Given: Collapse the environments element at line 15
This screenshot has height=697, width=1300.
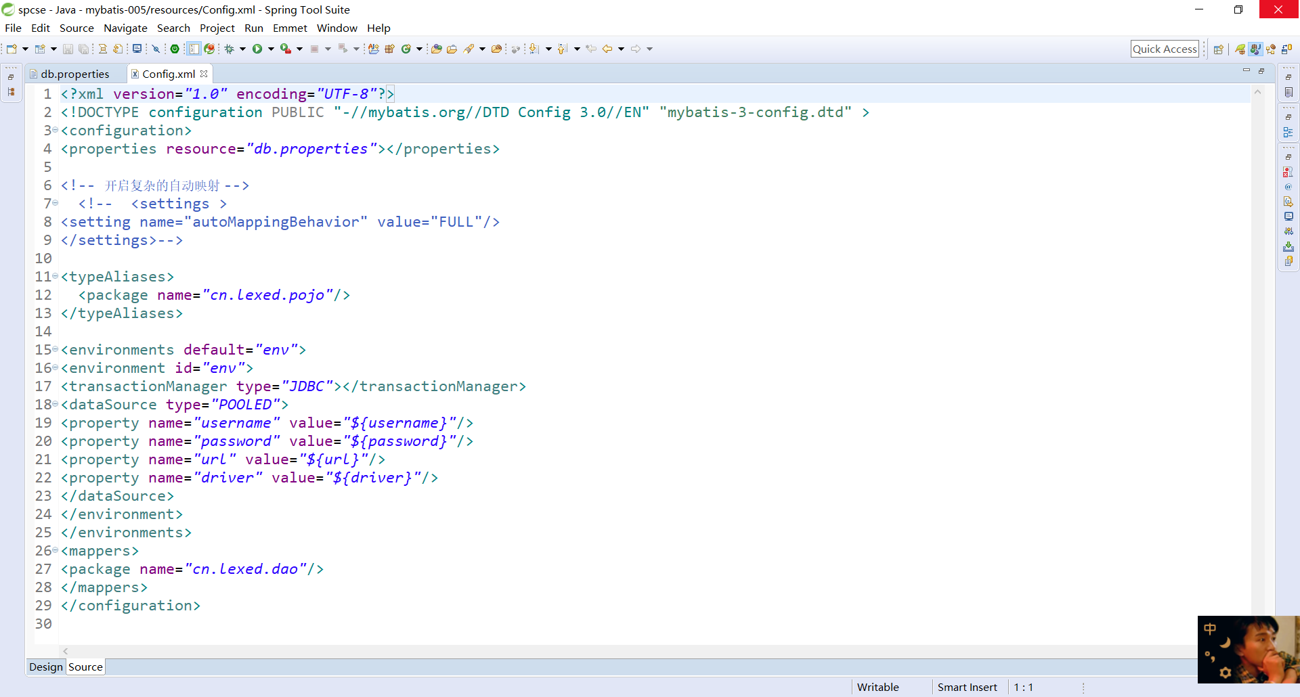Looking at the screenshot, I should [56, 350].
